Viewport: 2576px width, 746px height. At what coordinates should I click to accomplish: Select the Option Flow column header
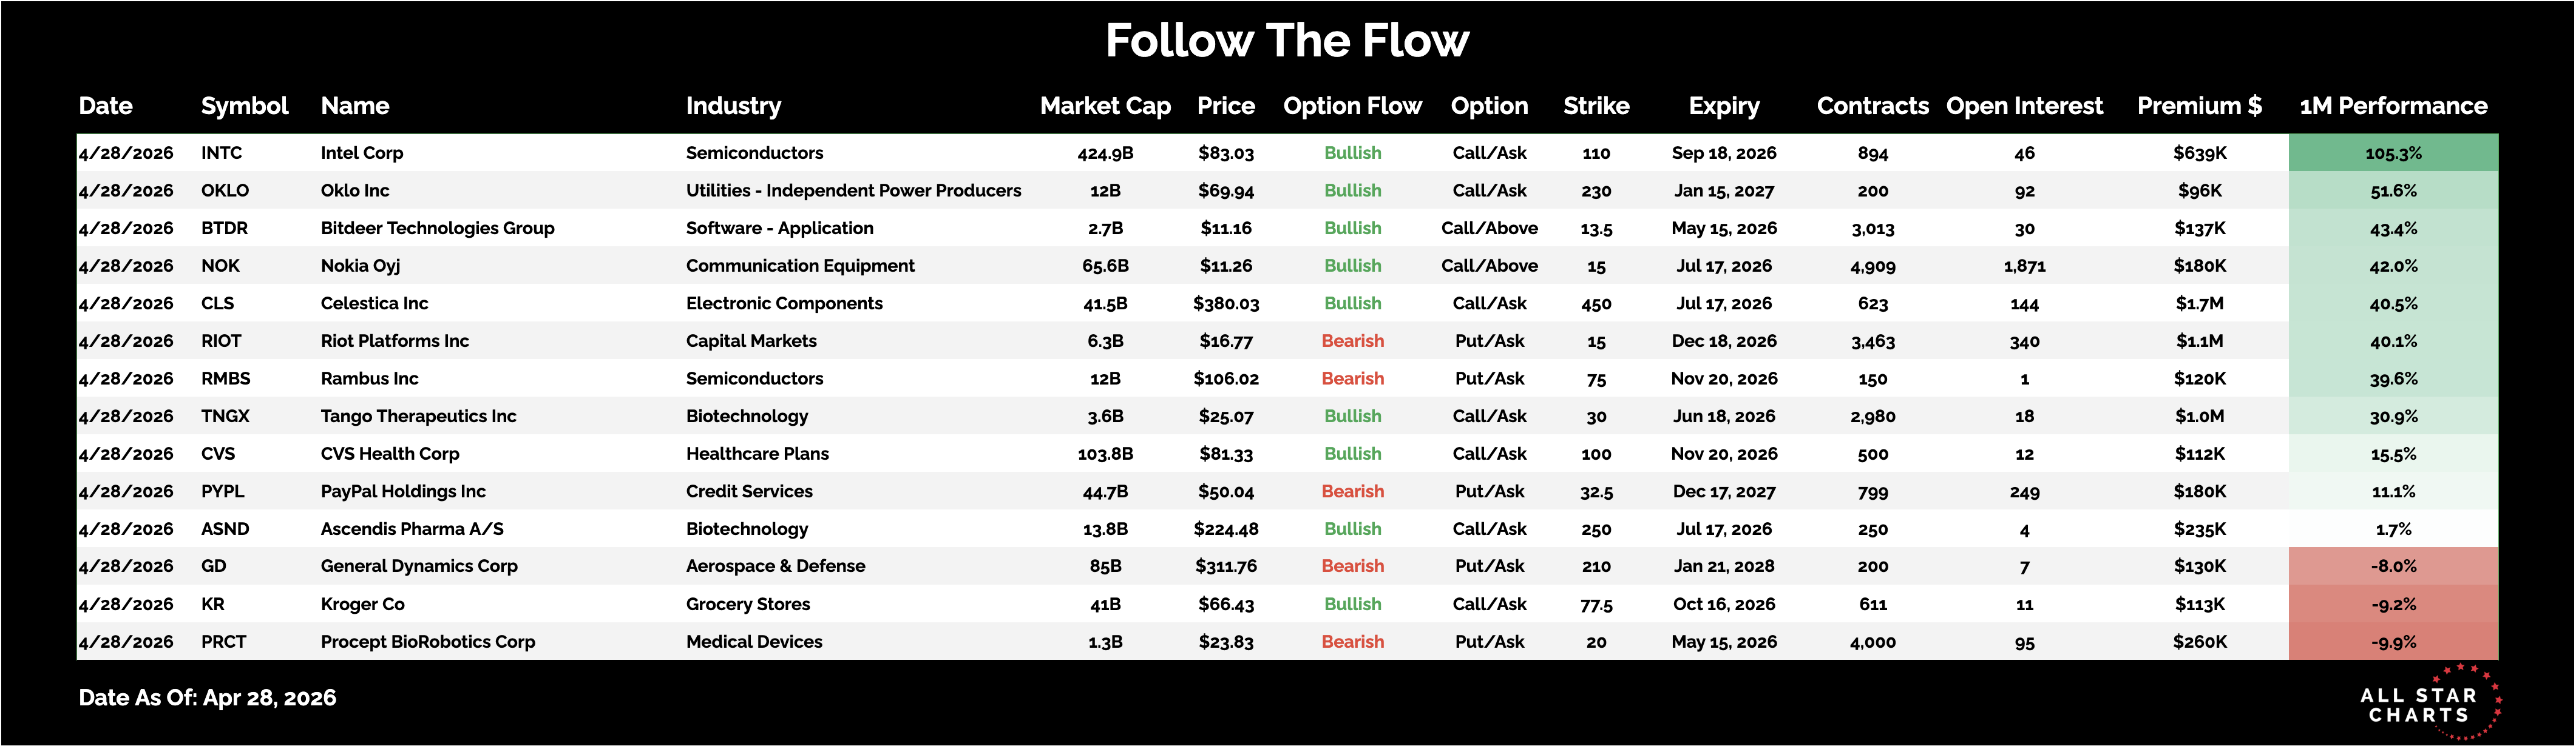1352,106
